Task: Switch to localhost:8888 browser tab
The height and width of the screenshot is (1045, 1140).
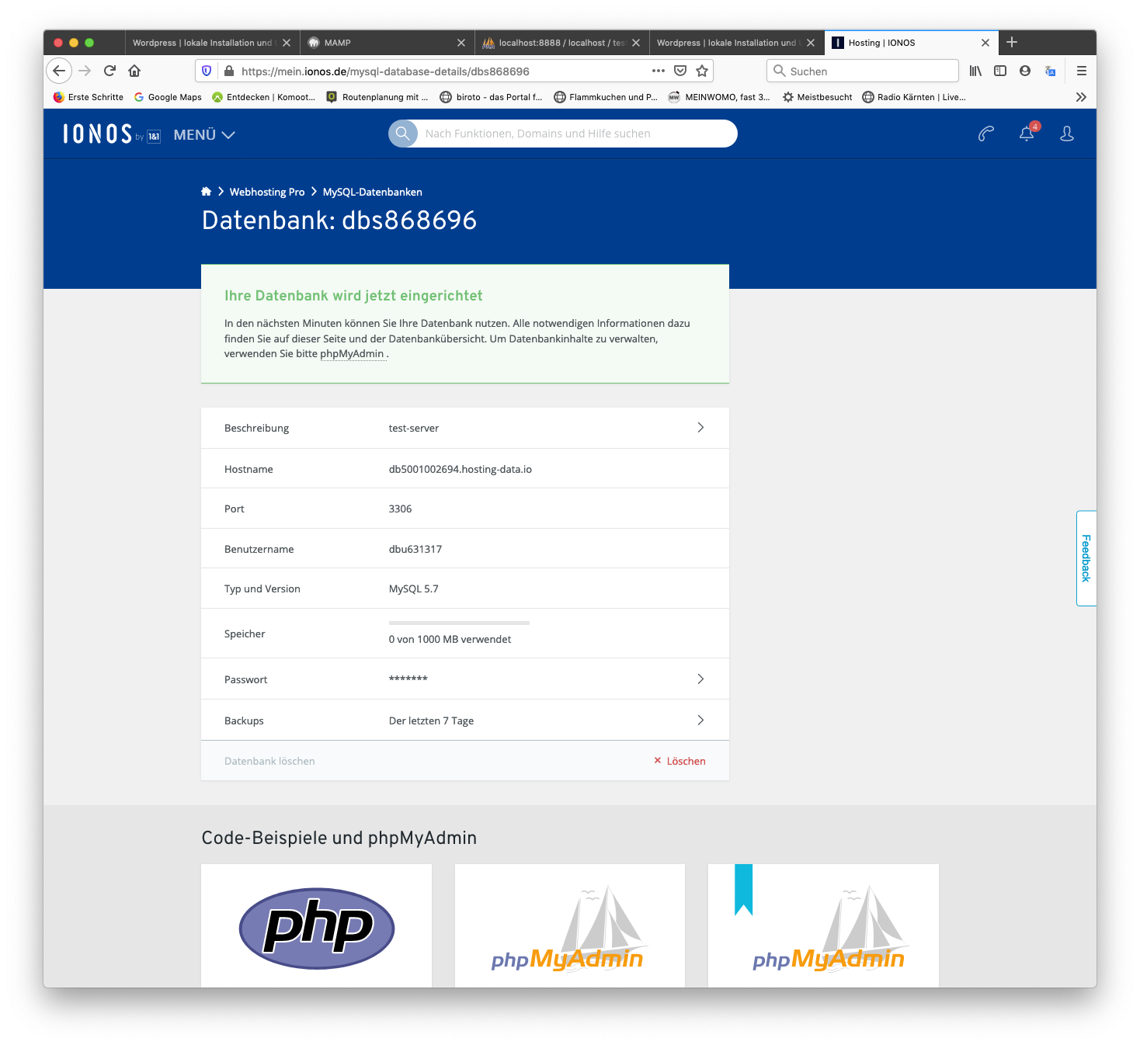Action: 555,43
